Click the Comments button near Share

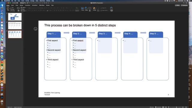pyautogui.click(x=184, y=5)
